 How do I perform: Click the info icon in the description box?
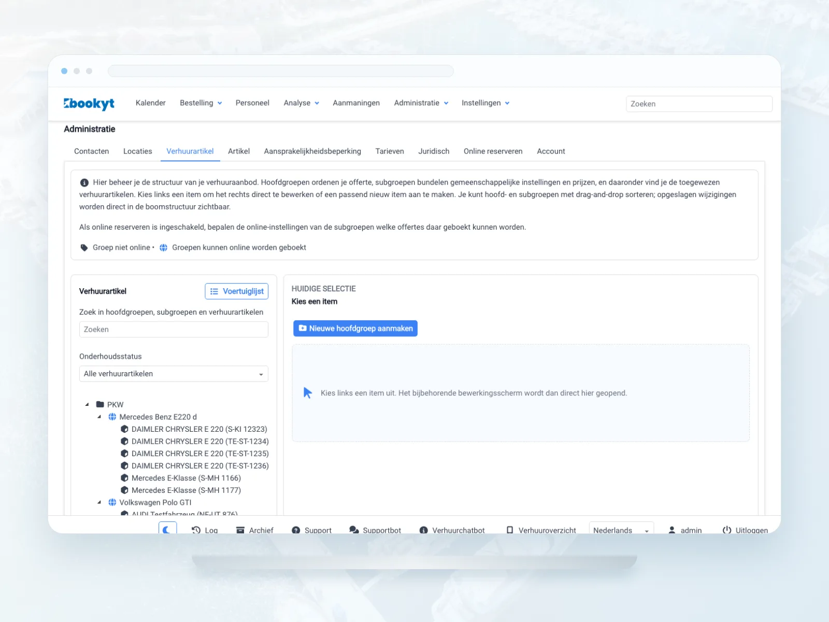click(x=84, y=182)
